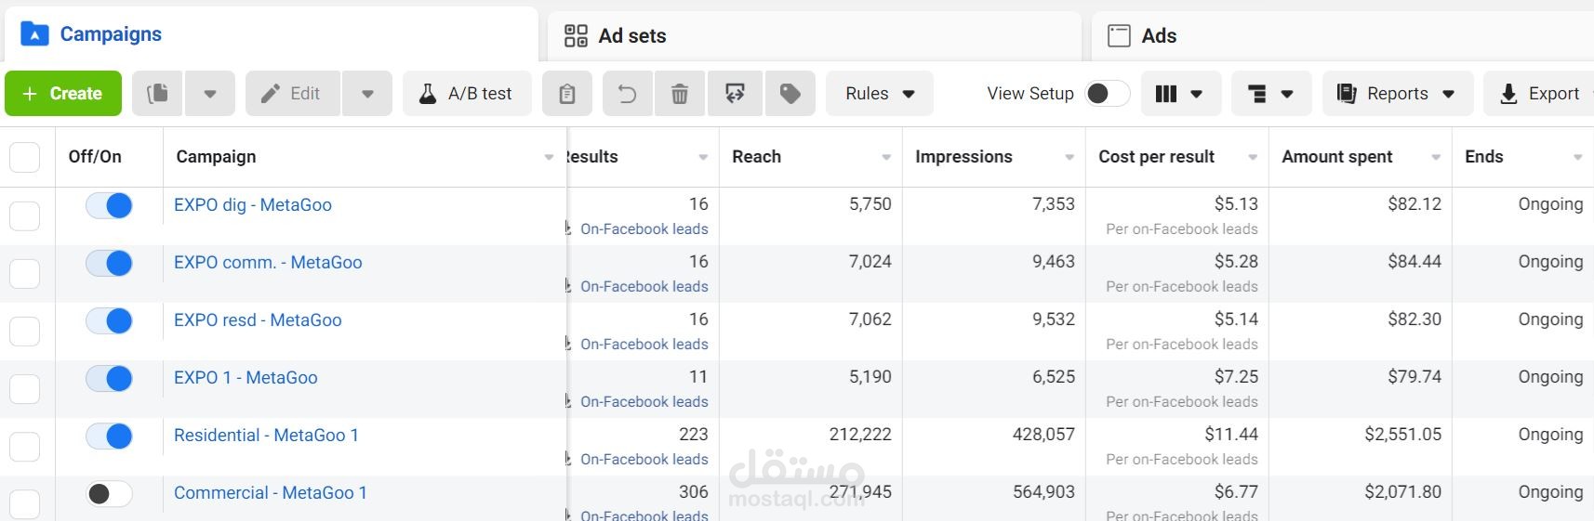Viewport: 1594px width, 521px height.
Task: Open the Cost per result column arrow
Action: tap(1253, 158)
